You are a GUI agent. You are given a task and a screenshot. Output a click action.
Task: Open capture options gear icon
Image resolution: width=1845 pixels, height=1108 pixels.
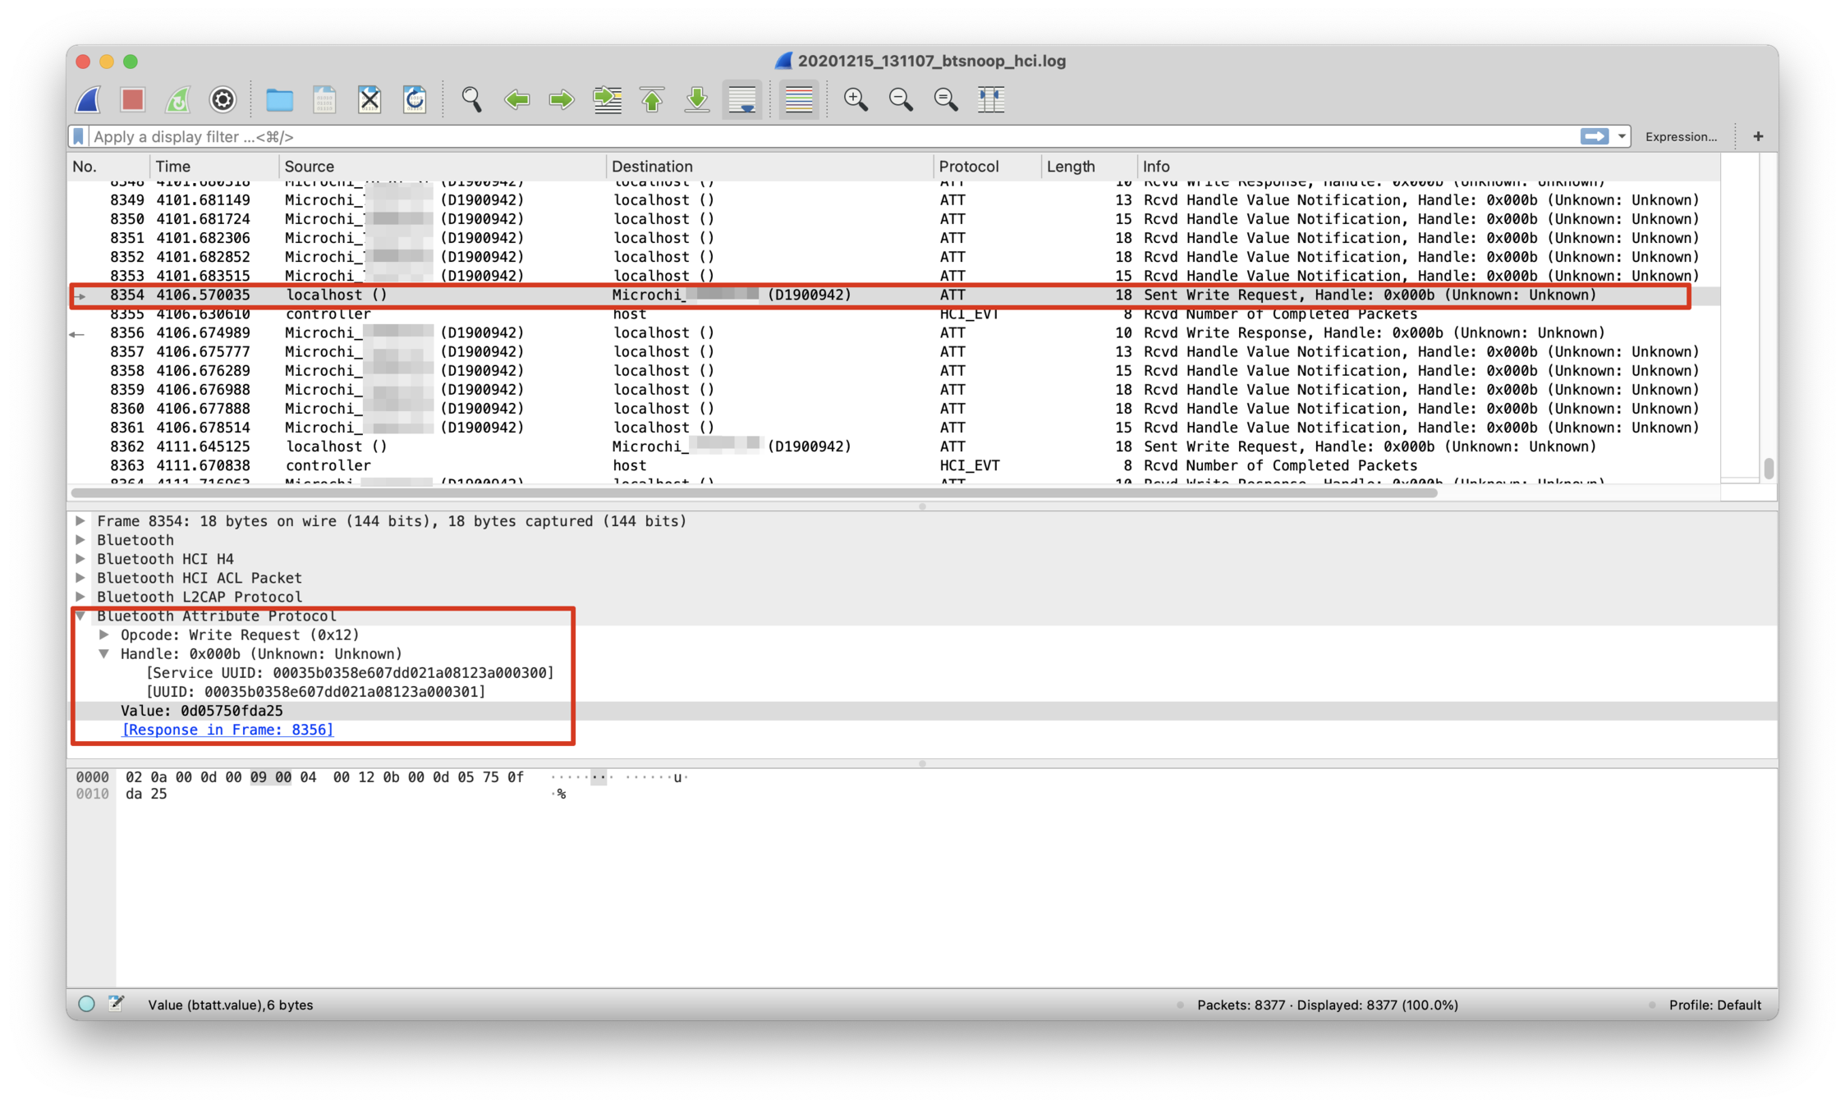pos(223,99)
